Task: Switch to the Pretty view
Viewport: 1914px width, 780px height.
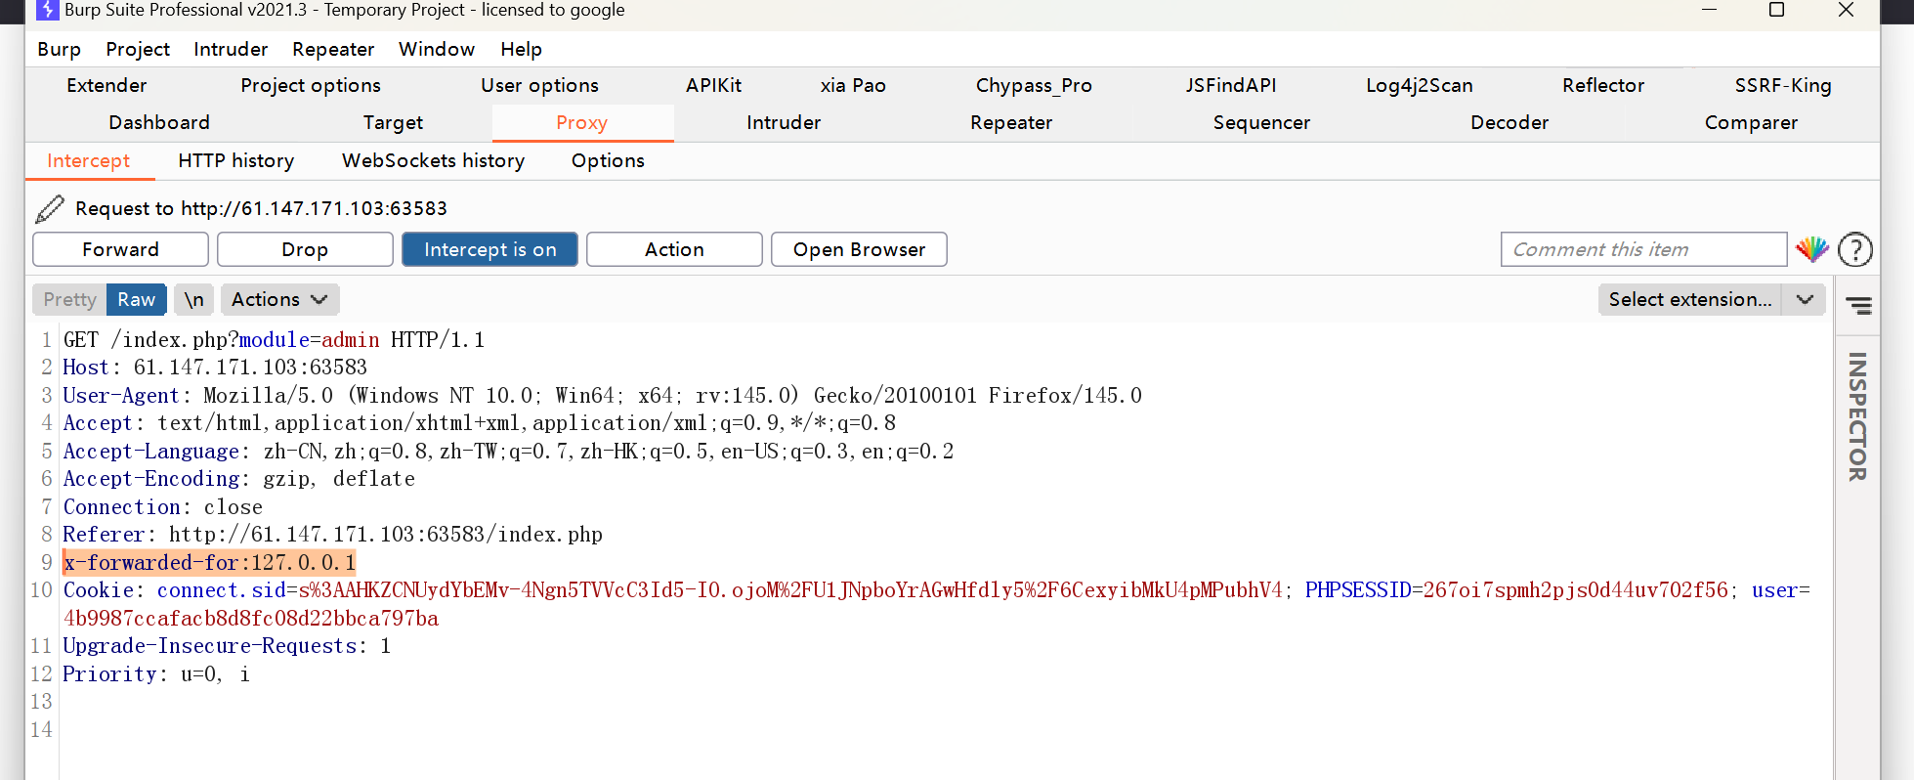Action: (69, 299)
